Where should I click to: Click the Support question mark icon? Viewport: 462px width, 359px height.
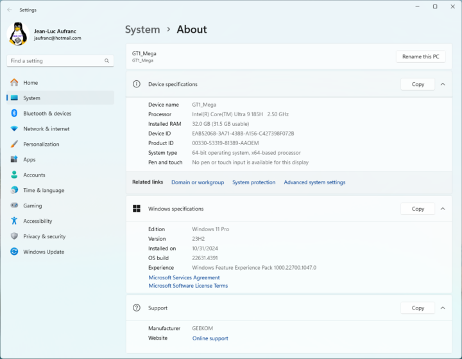point(137,308)
